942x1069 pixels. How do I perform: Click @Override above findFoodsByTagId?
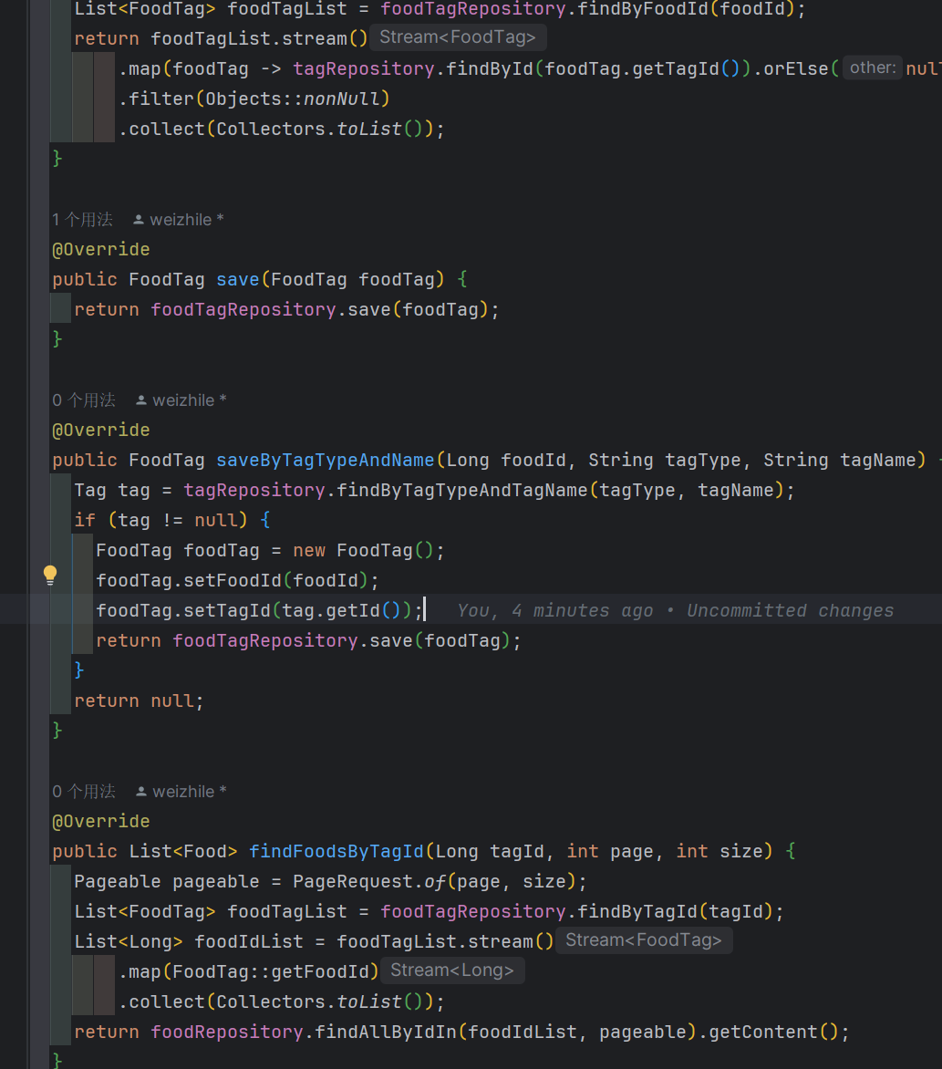101,822
